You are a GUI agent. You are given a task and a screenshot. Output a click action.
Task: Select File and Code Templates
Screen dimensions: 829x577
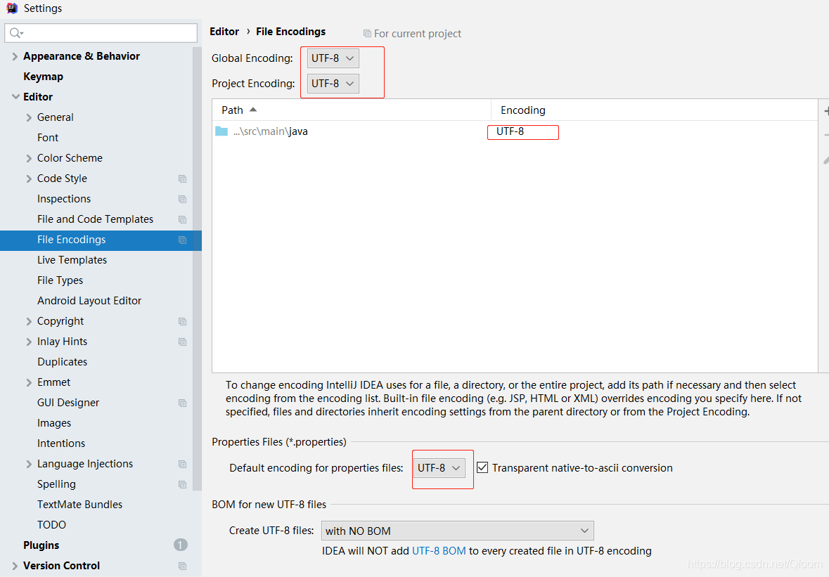pos(95,219)
